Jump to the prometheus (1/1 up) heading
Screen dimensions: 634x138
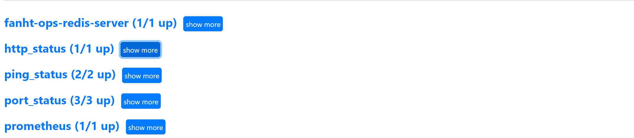click(62, 126)
